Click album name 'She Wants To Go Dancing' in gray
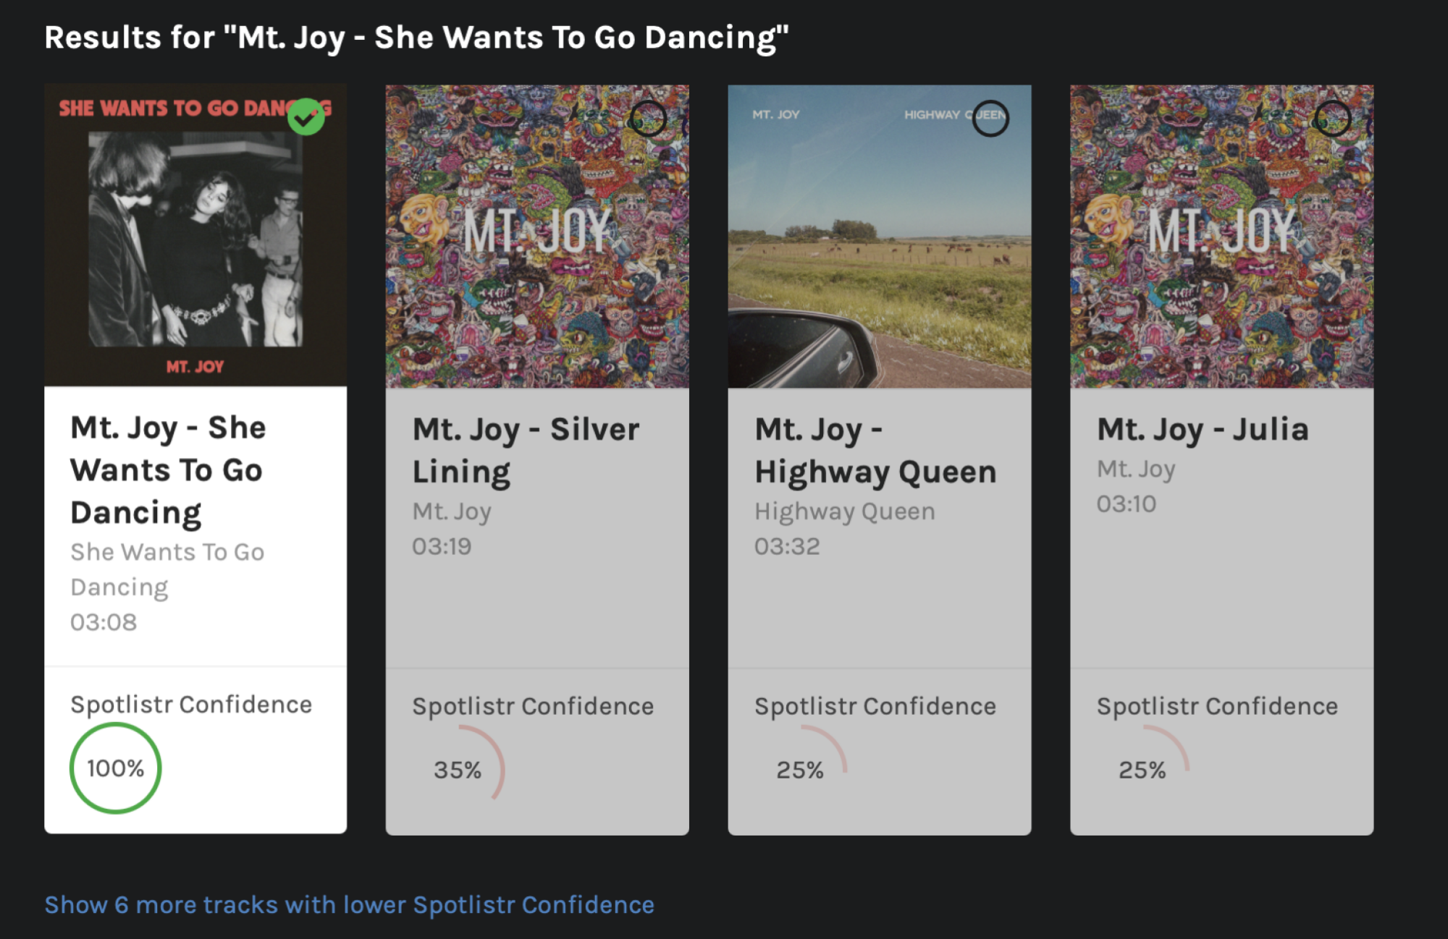 pos(167,569)
